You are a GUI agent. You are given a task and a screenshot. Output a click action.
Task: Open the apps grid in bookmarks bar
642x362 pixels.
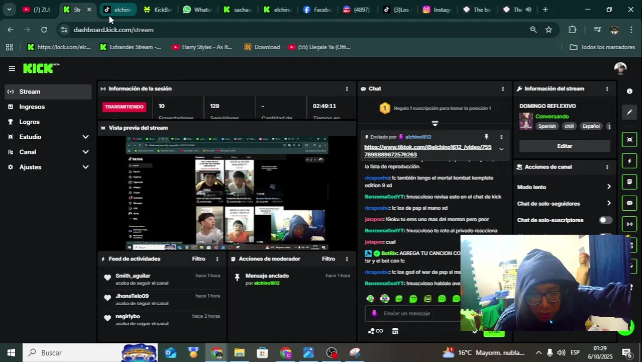pyautogui.click(x=9, y=47)
